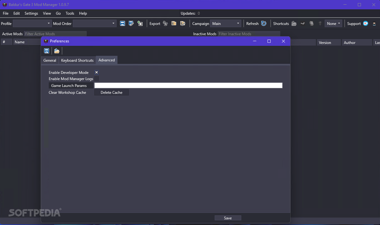Close the Preferences window
Image resolution: width=380 pixels, height=225 pixels.
click(x=283, y=41)
